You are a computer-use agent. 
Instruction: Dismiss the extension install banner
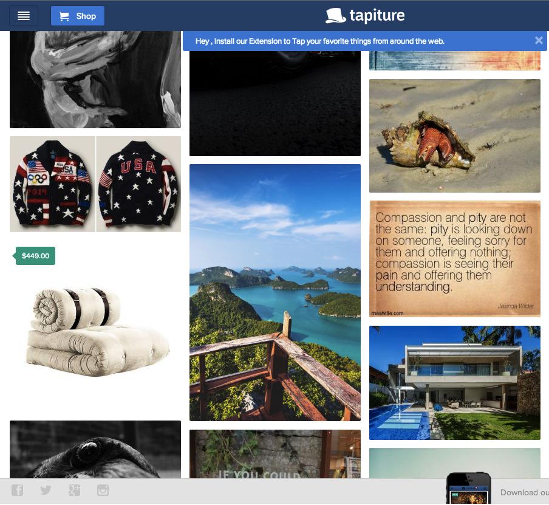point(539,41)
